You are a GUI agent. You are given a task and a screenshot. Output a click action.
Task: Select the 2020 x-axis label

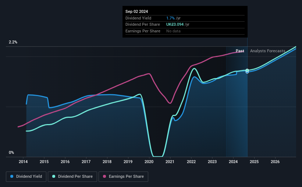[149, 162]
